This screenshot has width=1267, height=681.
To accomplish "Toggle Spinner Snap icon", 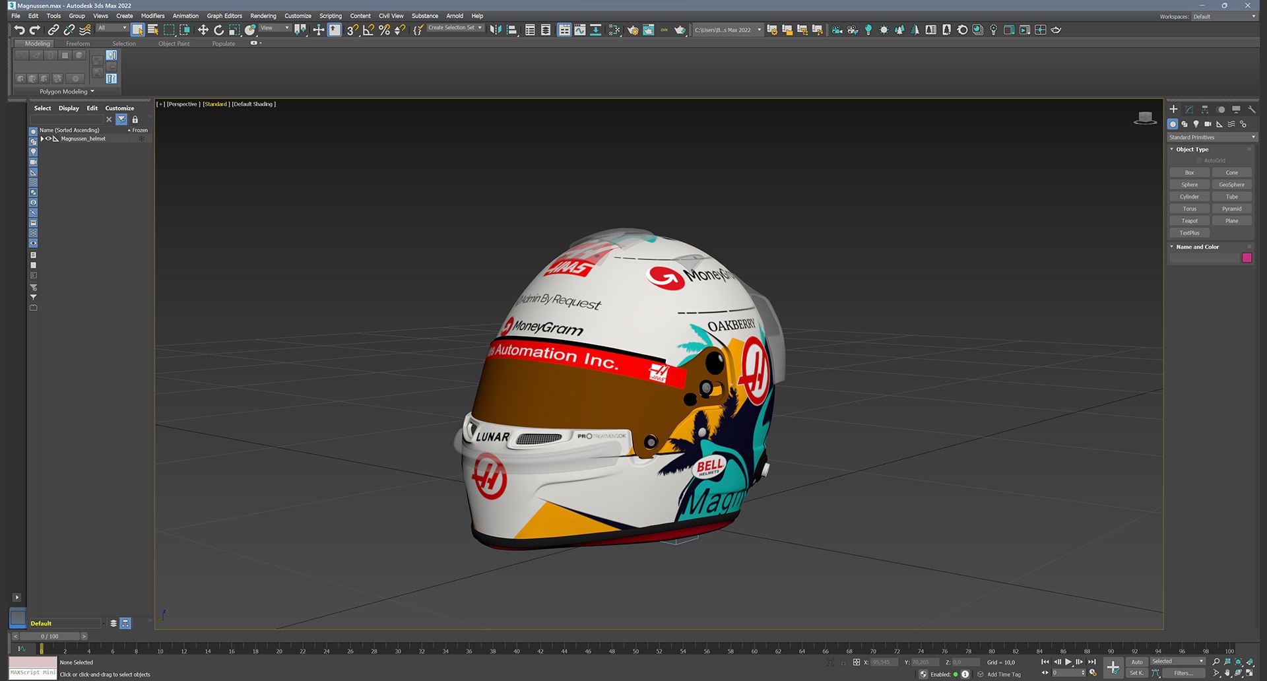I will pyautogui.click(x=400, y=30).
